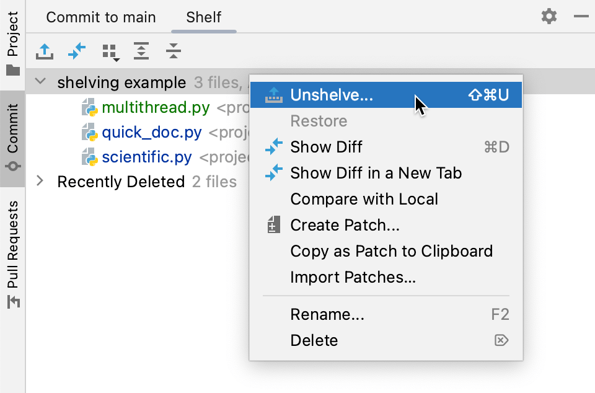Screen dimensions: 595x393
Task: Expand the Recently Deleted node
Action: (40, 181)
